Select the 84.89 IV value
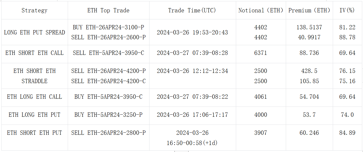The height and width of the screenshot is (152, 363). point(347,133)
